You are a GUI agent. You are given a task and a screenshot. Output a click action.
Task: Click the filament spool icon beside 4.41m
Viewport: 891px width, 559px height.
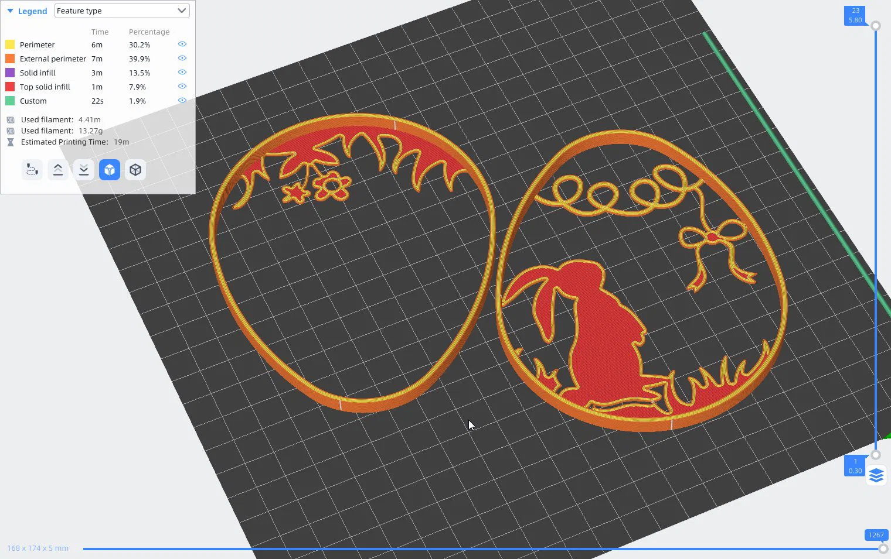(x=11, y=120)
